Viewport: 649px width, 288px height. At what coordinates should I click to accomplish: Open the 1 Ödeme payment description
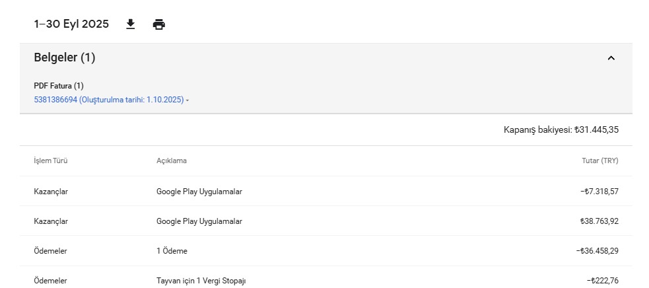172,251
